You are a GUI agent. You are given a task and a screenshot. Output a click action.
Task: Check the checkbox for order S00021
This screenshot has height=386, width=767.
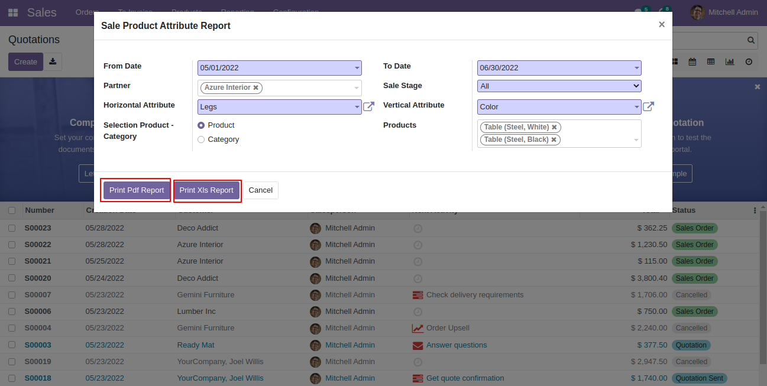click(12, 261)
